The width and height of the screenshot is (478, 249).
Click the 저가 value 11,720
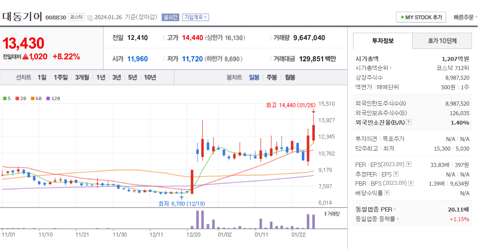pos(192,59)
